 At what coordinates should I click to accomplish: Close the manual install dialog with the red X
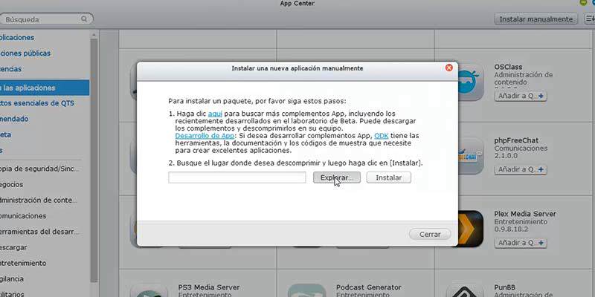pyautogui.click(x=449, y=68)
